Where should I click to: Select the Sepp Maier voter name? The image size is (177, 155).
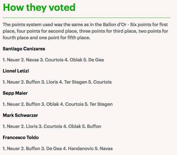(15, 93)
